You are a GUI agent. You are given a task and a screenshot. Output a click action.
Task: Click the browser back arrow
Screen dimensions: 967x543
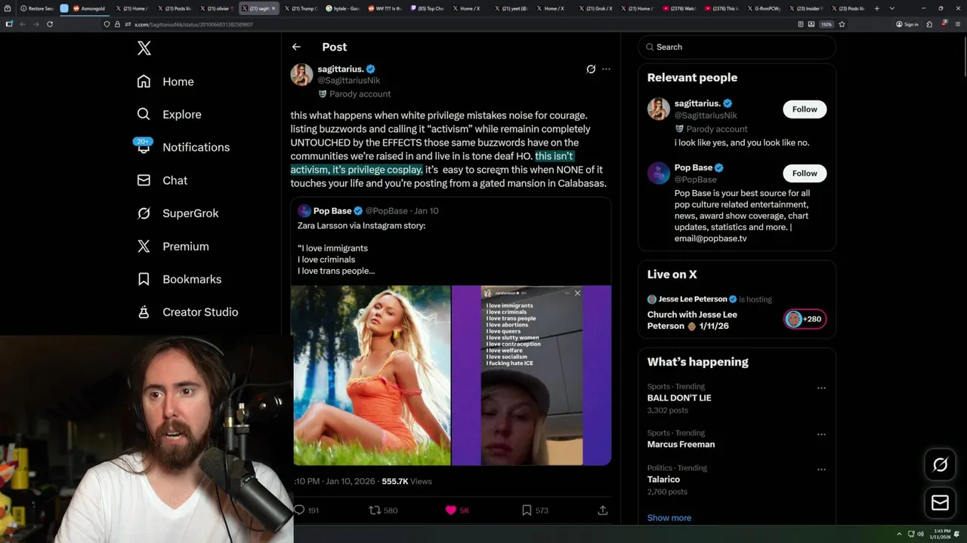pyautogui.click(x=22, y=24)
